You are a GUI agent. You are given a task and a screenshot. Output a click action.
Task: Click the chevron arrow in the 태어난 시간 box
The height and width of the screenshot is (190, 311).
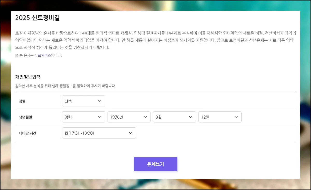(x=131, y=133)
